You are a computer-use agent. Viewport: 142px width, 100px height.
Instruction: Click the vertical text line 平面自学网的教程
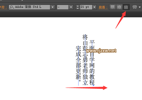click(x=92, y=62)
